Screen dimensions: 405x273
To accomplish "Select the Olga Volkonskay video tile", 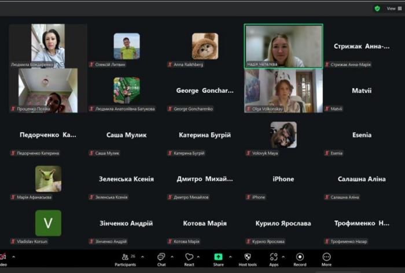I will point(283,90).
